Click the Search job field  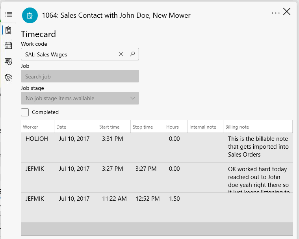coord(80,77)
